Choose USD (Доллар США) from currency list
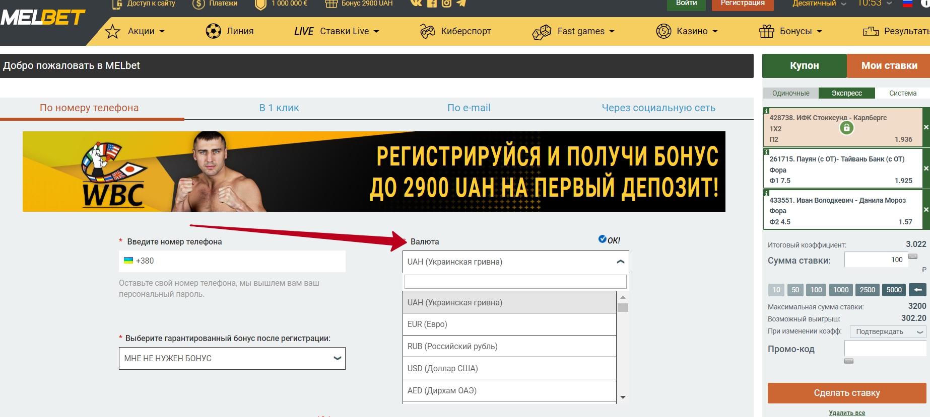The image size is (930, 417). tap(509, 368)
